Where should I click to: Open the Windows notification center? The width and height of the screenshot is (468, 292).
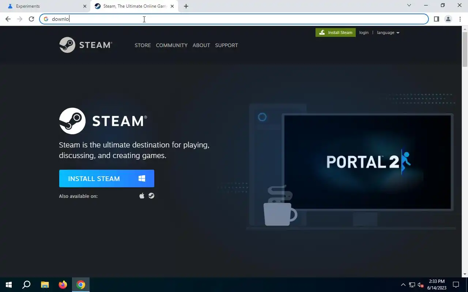pyautogui.click(x=456, y=285)
